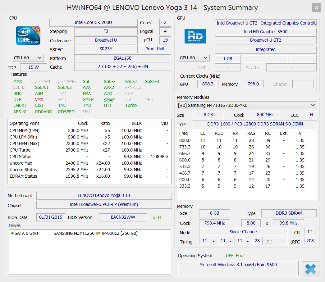This screenshot has width=325, height=282.
Task: Click the VID column header
Action: pyautogui.click(x=157, y=123)
